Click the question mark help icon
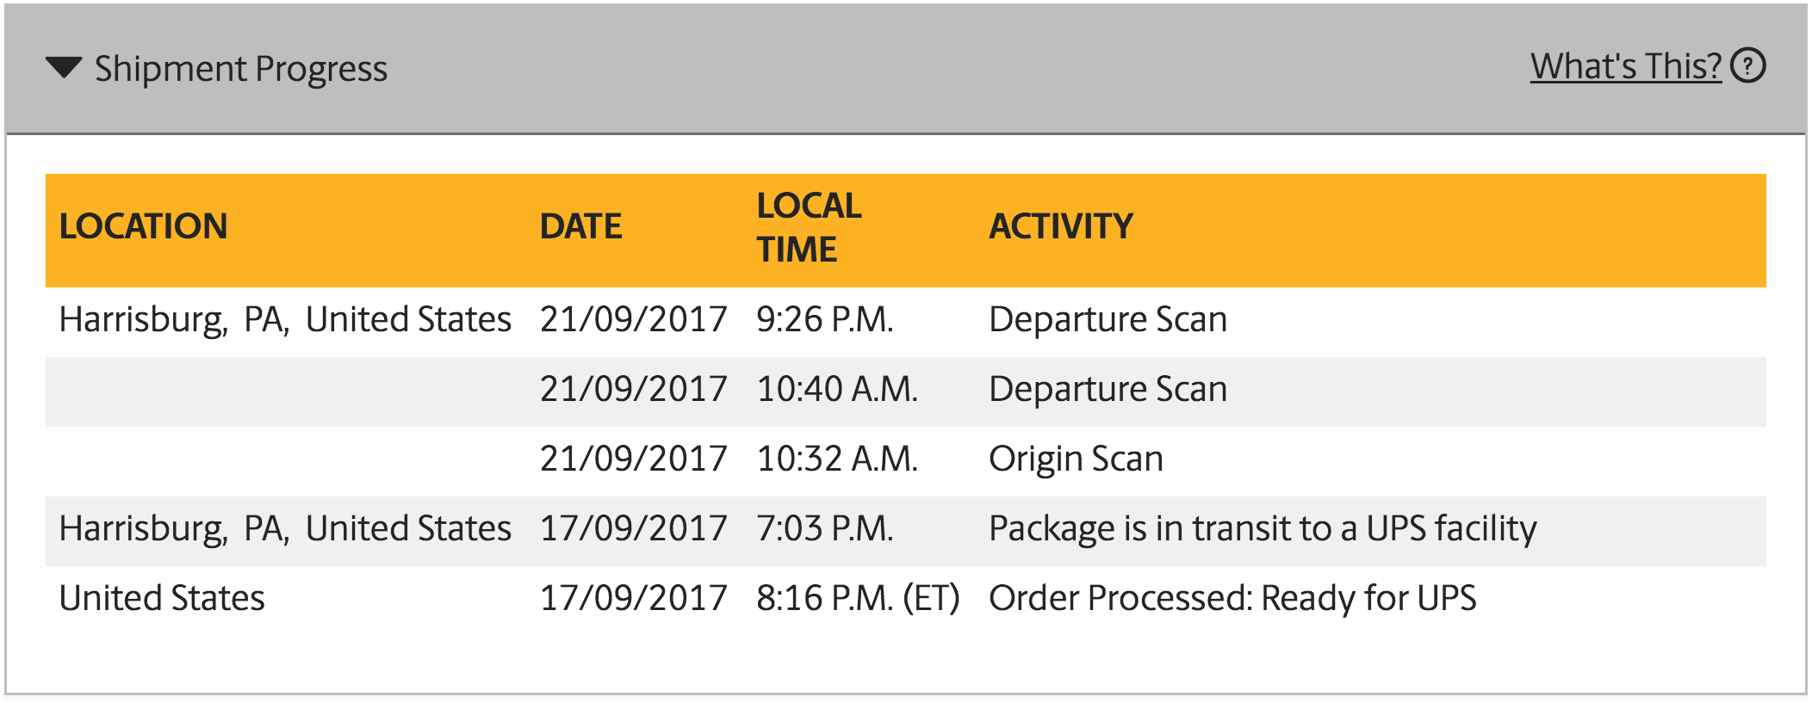 [1748, 66]
